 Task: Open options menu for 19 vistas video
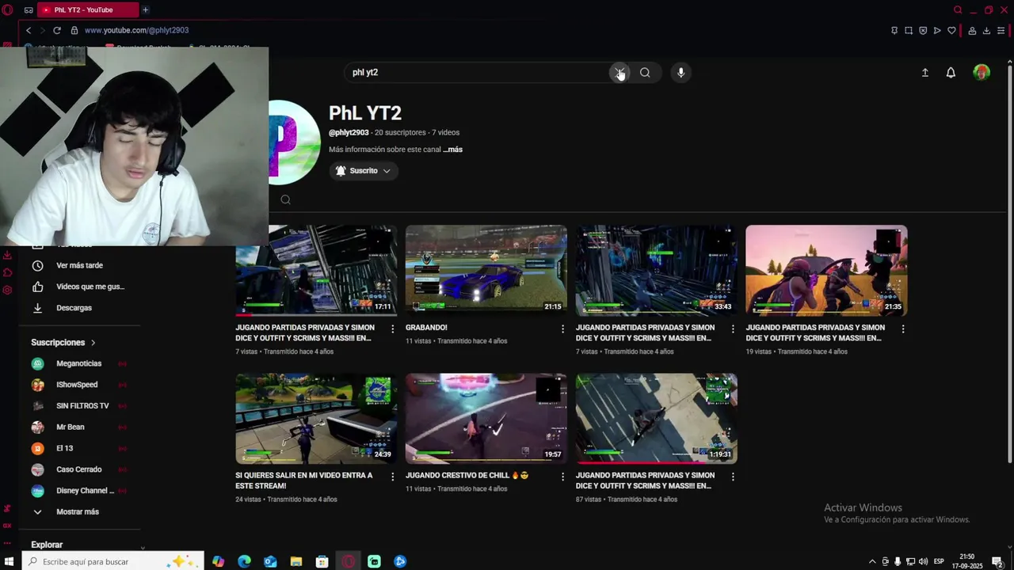pos(902,329)
